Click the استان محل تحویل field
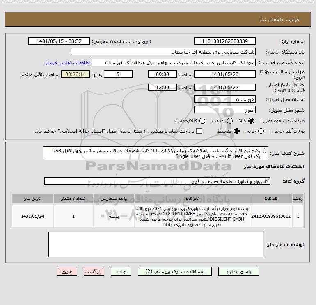This screenshot has height=305, width=316. point(225,99)
